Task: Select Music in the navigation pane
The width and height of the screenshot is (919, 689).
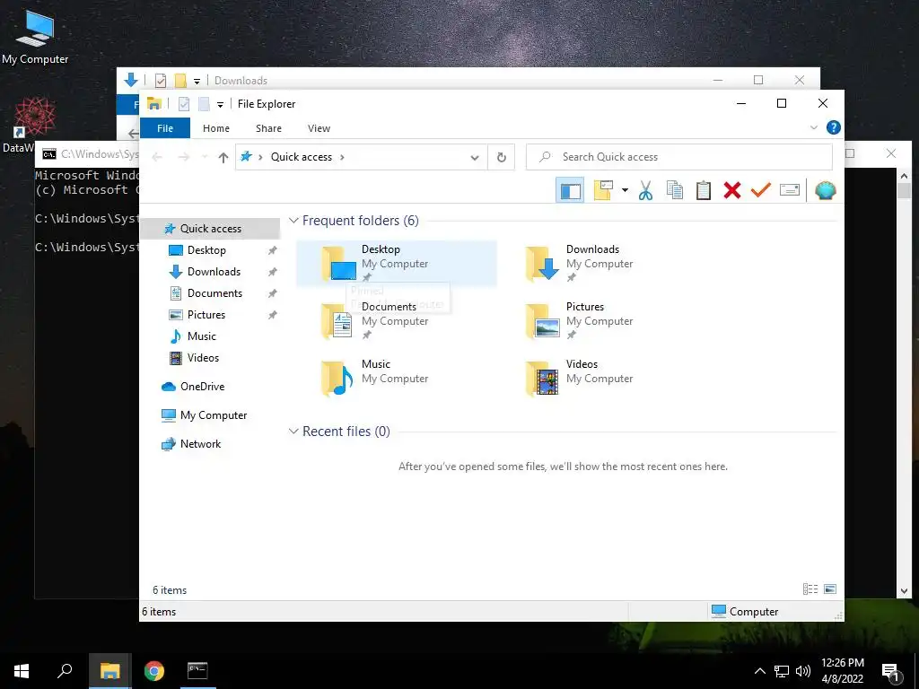Action: tap(201, 336)
